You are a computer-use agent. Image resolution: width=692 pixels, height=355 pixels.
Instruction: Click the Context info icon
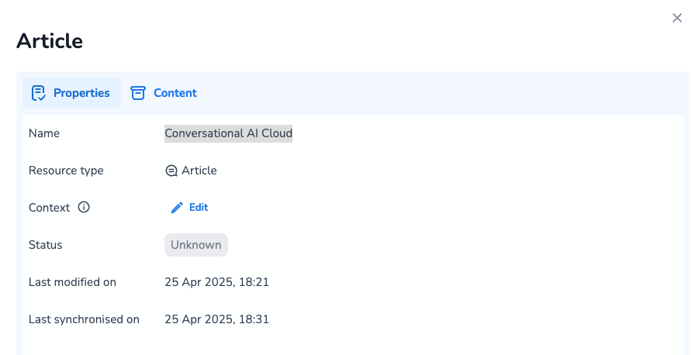pos(84,208)
